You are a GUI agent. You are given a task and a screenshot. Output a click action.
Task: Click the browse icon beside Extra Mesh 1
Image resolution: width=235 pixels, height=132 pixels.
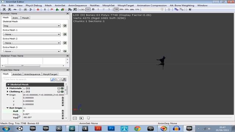click(65, 34)
